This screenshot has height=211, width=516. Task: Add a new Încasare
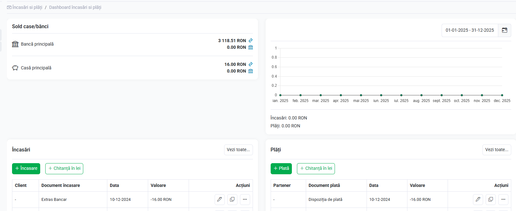(26, 169)
